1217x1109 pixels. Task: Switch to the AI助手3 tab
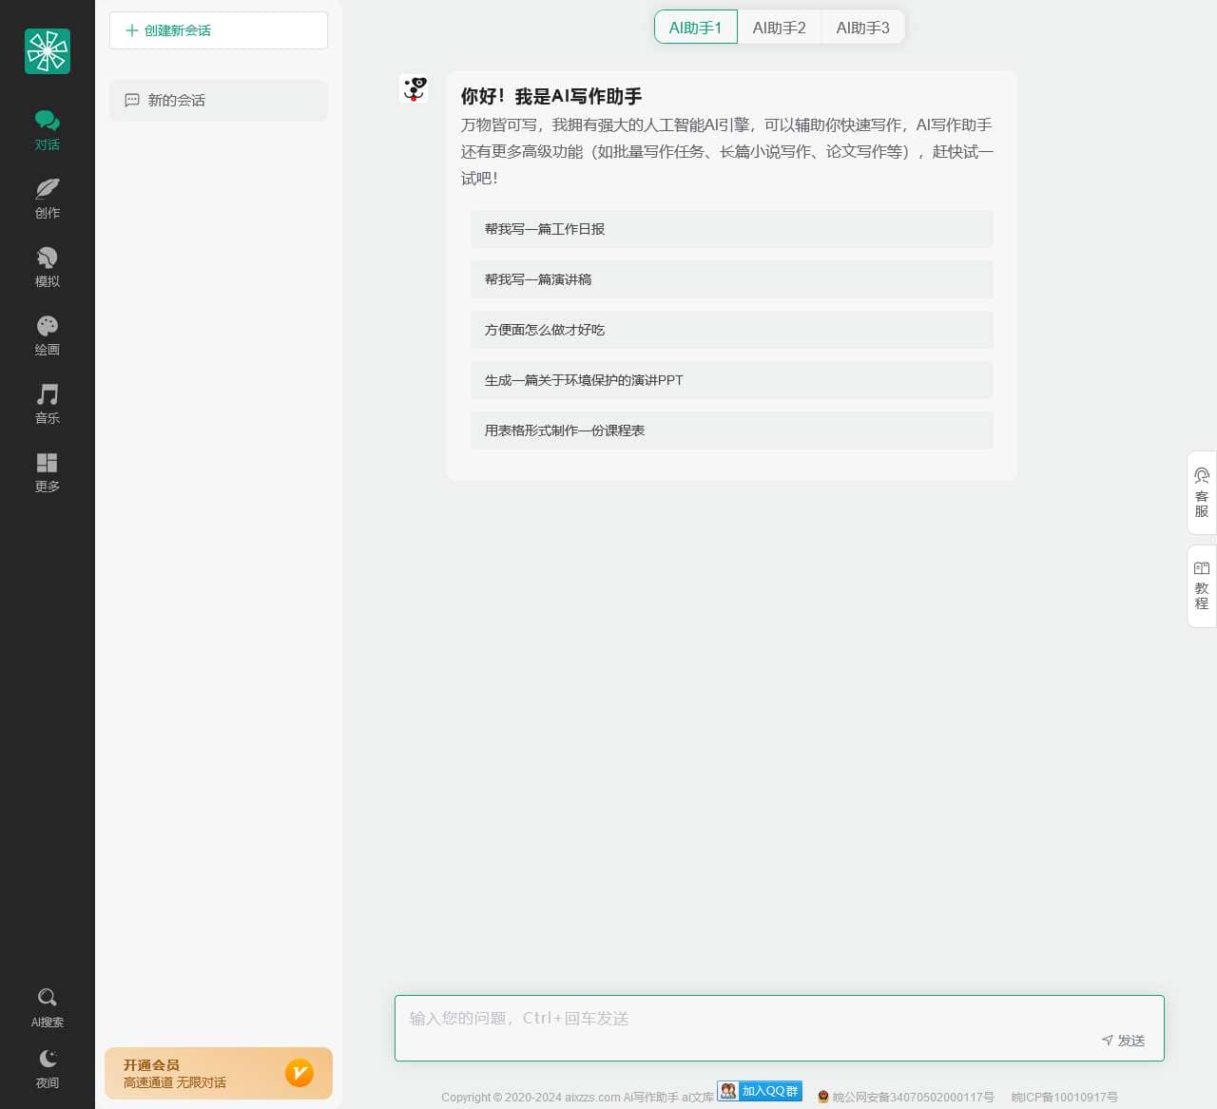pyautogui.click(x=862, y=28)
